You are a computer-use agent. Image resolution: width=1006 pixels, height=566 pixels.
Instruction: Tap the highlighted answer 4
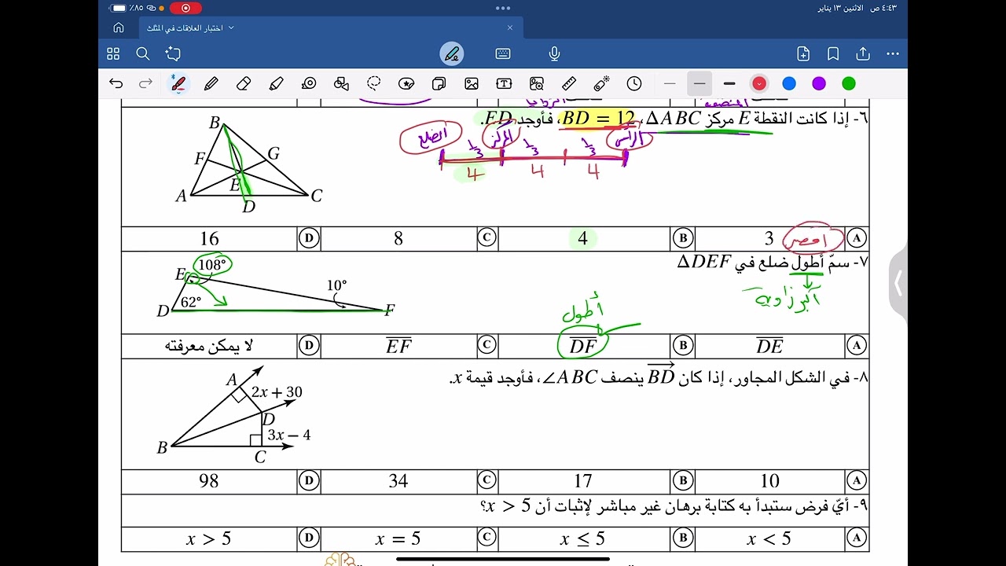pyautogui.click(x=582, y=238)
